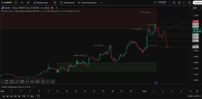The height and width of the screenshot is (99, 202).
Task: Create an alert via Оповещения
Action: tap(67, 3)
